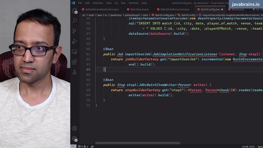The image size is (263, 148).
Task: Open the Remote Explorer view
Action: [75, 52]
